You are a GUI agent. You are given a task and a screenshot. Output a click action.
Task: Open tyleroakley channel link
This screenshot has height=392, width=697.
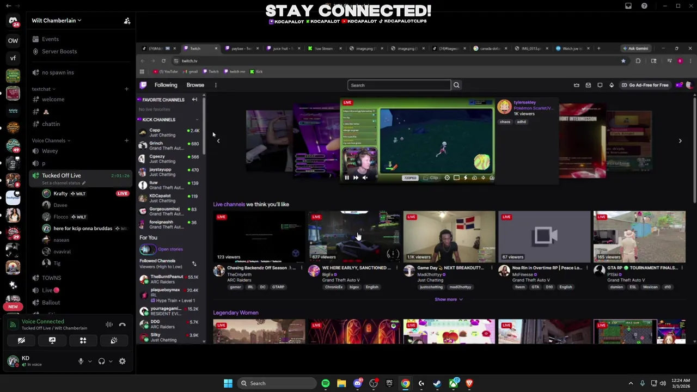pos(524,102)
